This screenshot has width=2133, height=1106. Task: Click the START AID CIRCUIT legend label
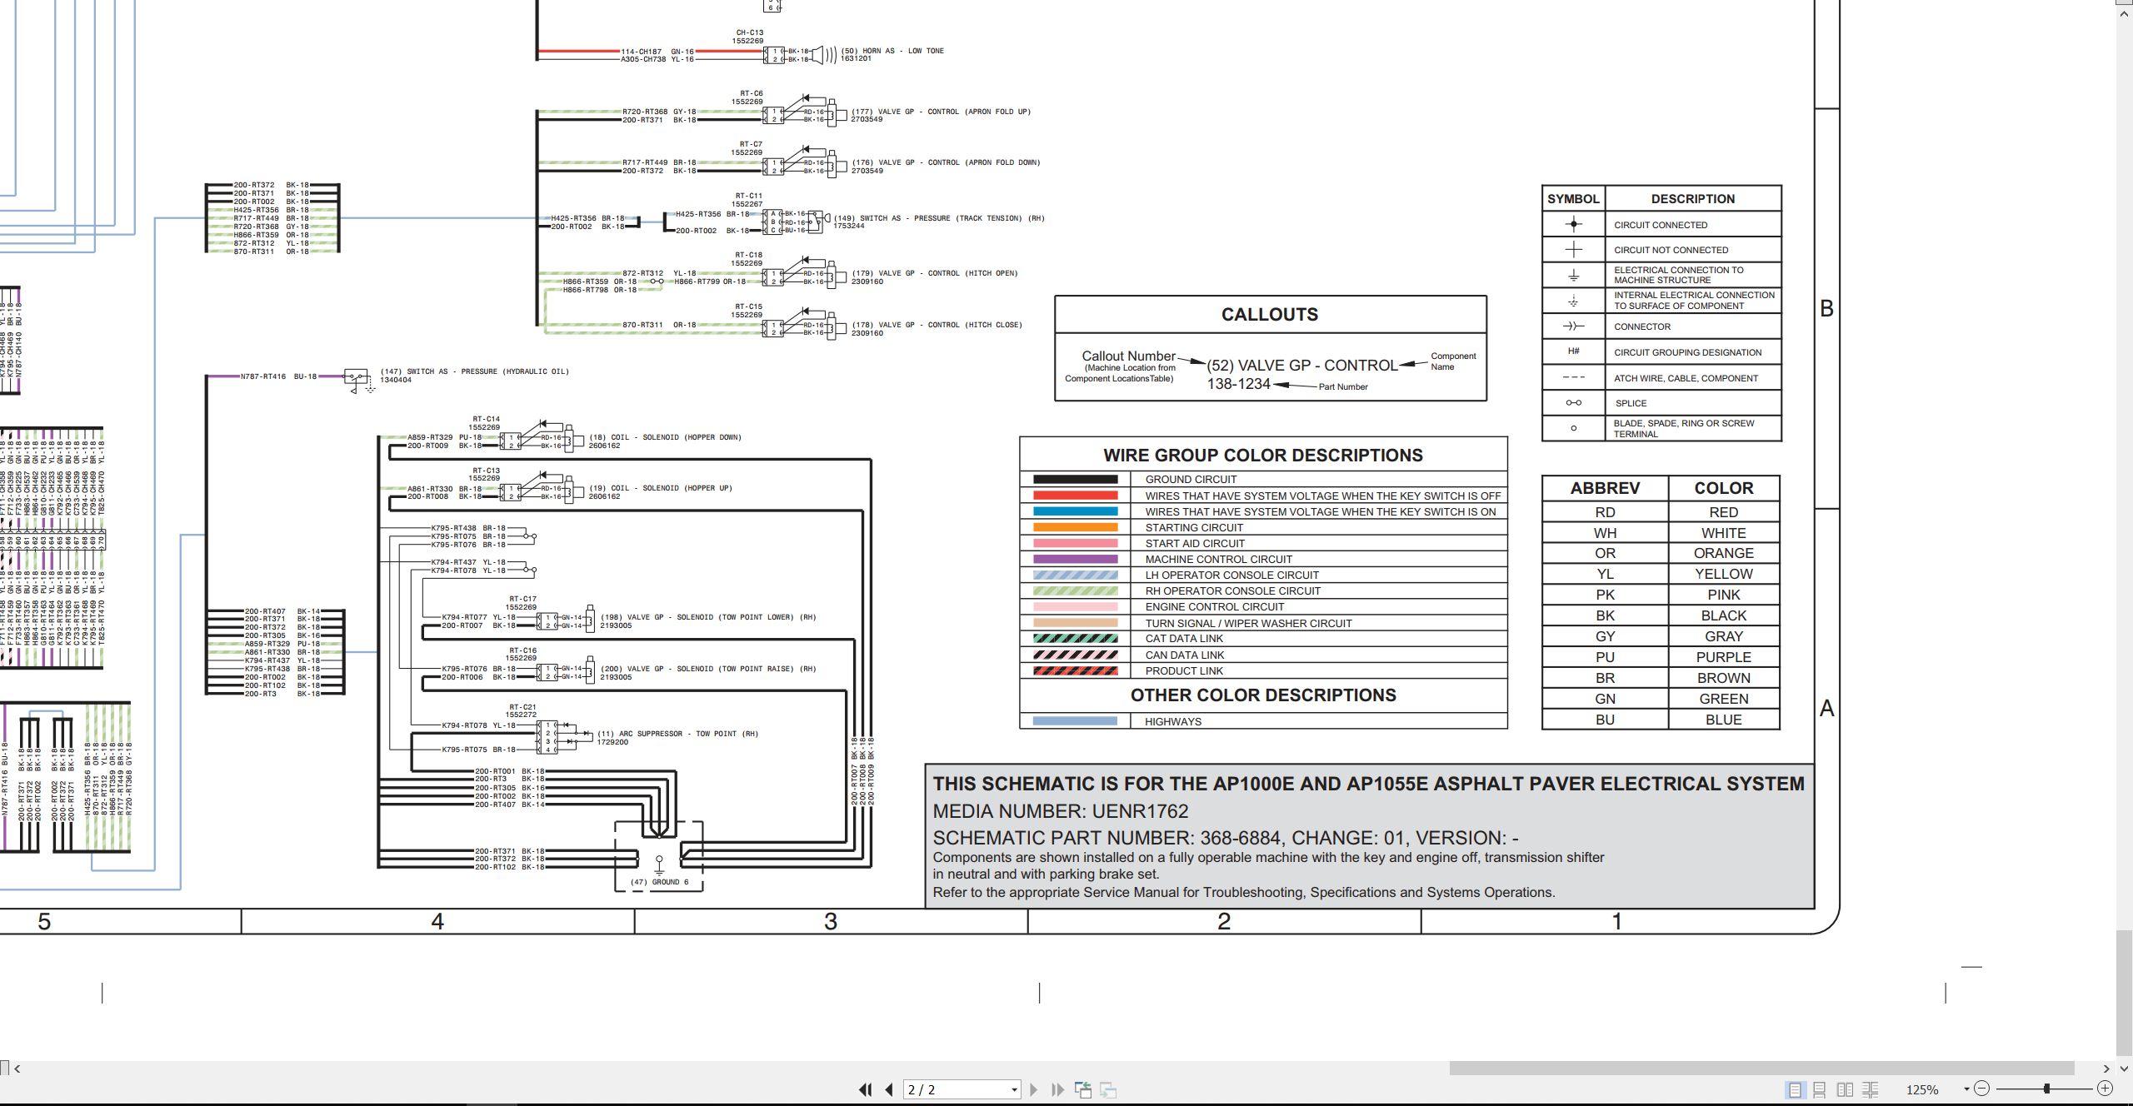pyautogui.click(x=1195, y=543)
